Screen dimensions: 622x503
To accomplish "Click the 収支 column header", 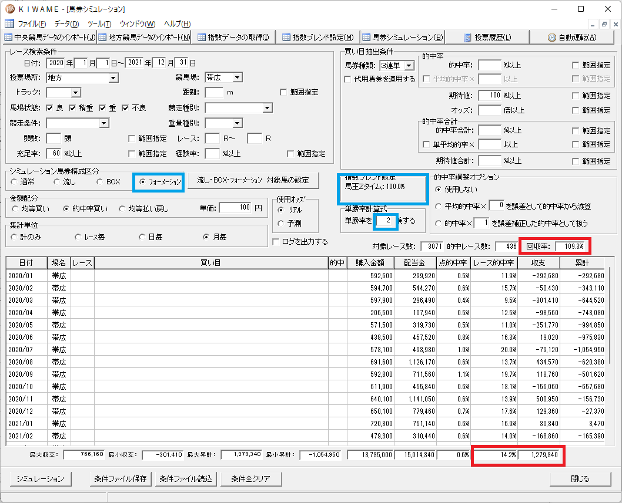I will pyautogui.click(x=539, y=263).
